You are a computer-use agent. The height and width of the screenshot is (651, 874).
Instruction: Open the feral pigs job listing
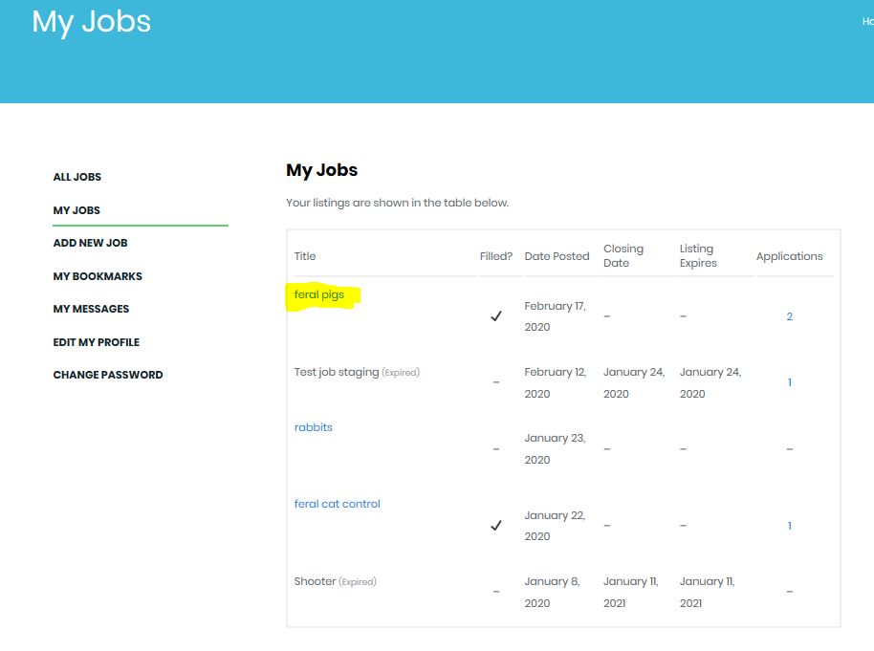click(x=319, y=294)
